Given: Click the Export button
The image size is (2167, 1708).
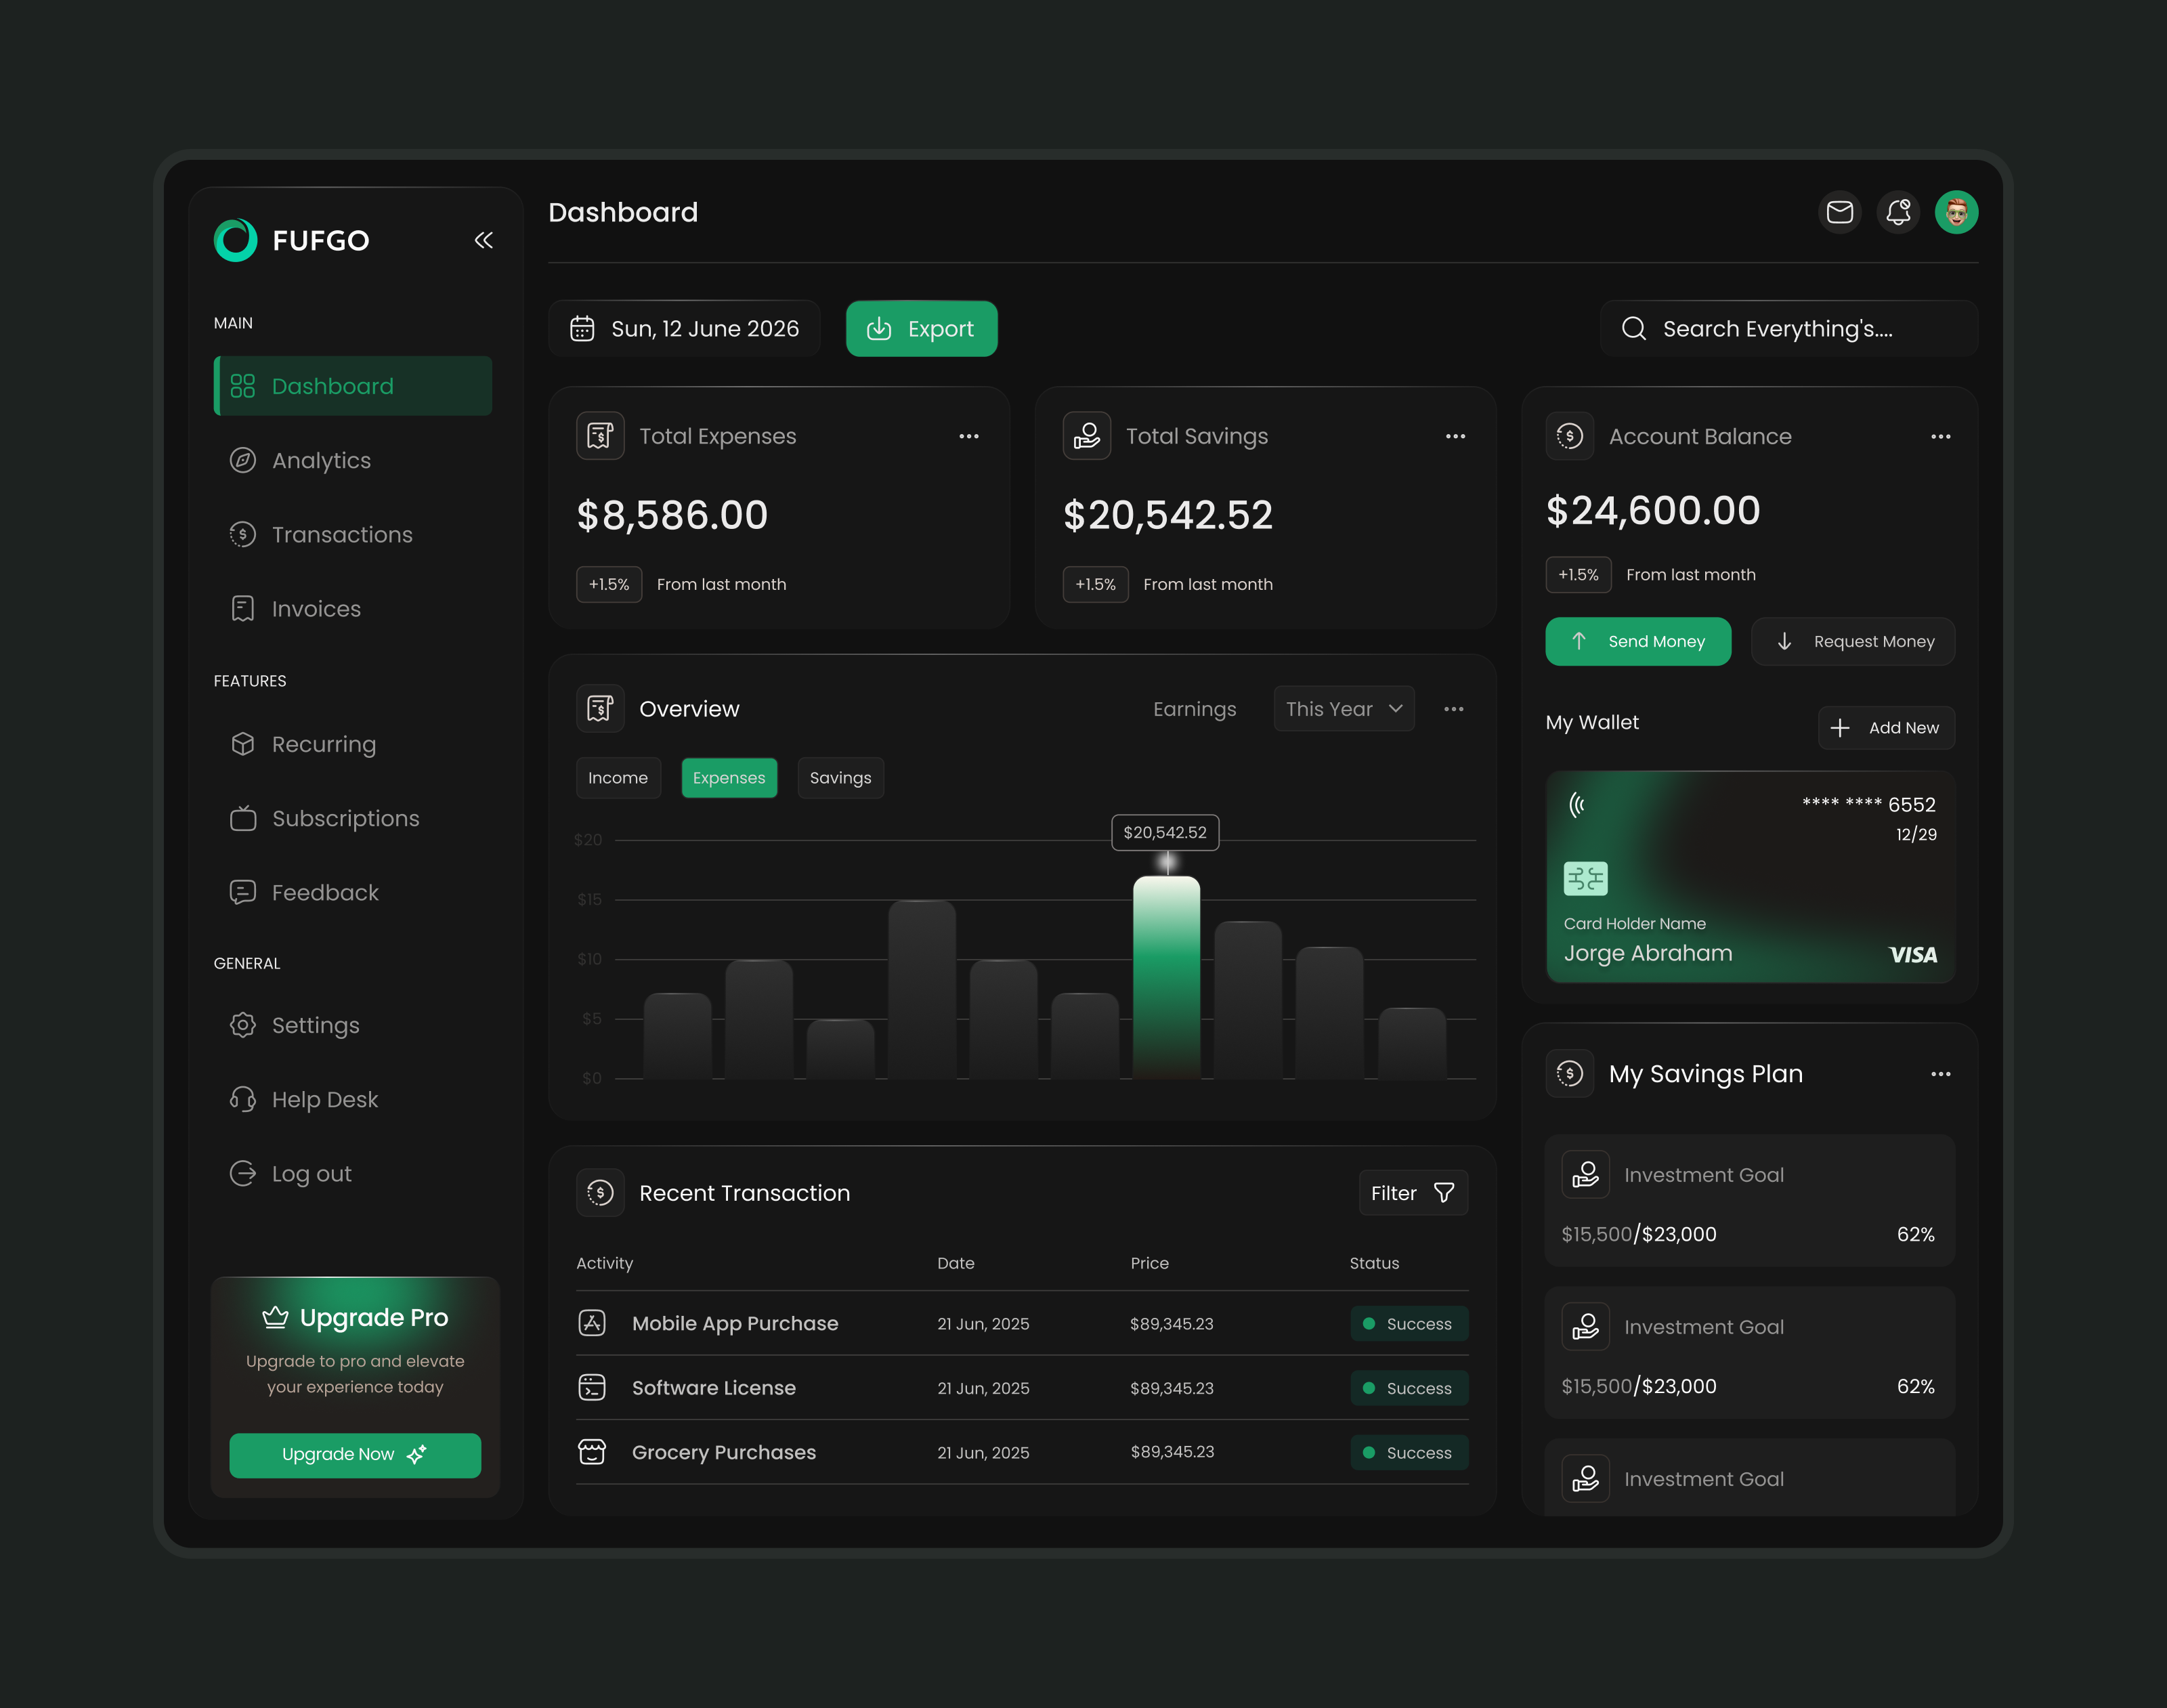Looking at the screenshot, I should [921, 329].
